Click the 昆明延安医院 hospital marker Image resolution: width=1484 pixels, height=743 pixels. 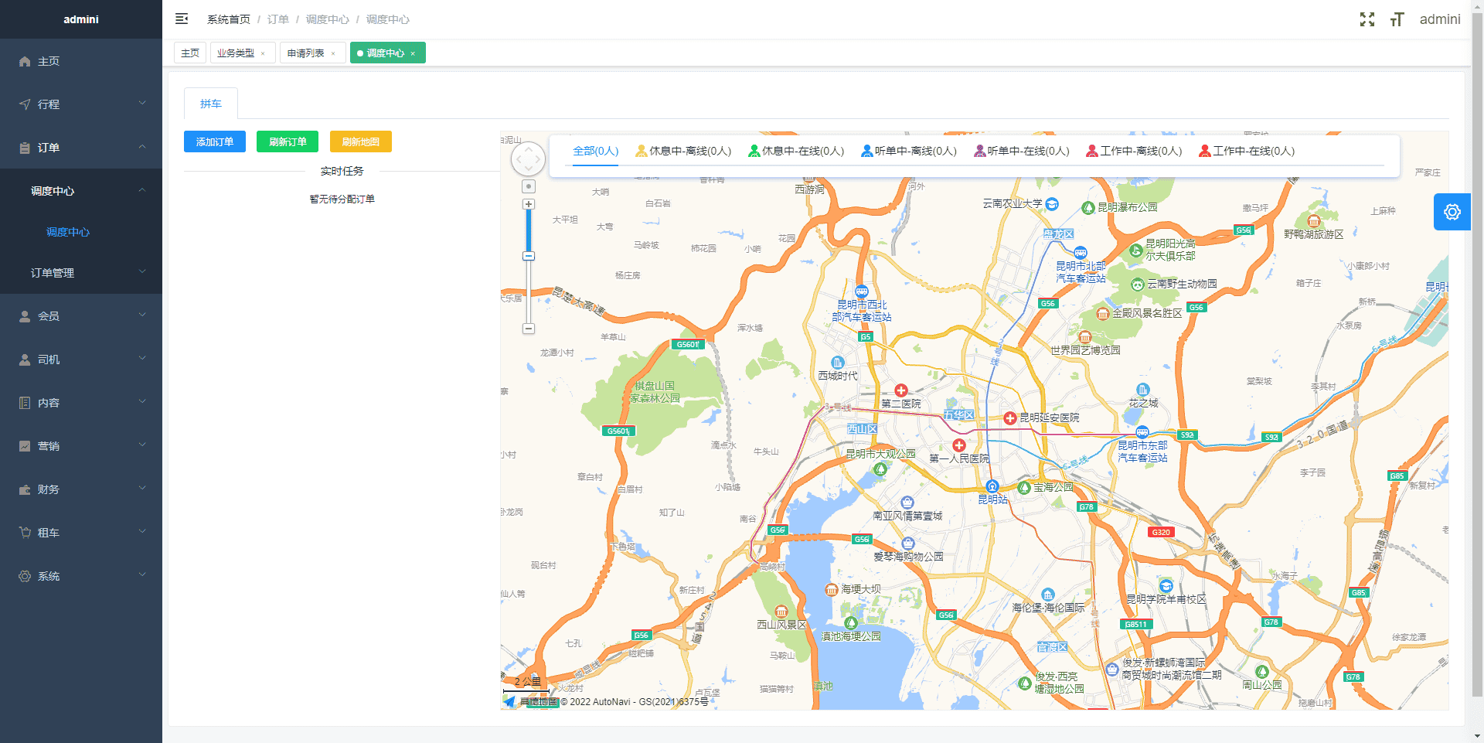(1009, 418)
